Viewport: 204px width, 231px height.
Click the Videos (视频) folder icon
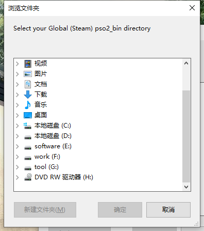click(28, 64)
